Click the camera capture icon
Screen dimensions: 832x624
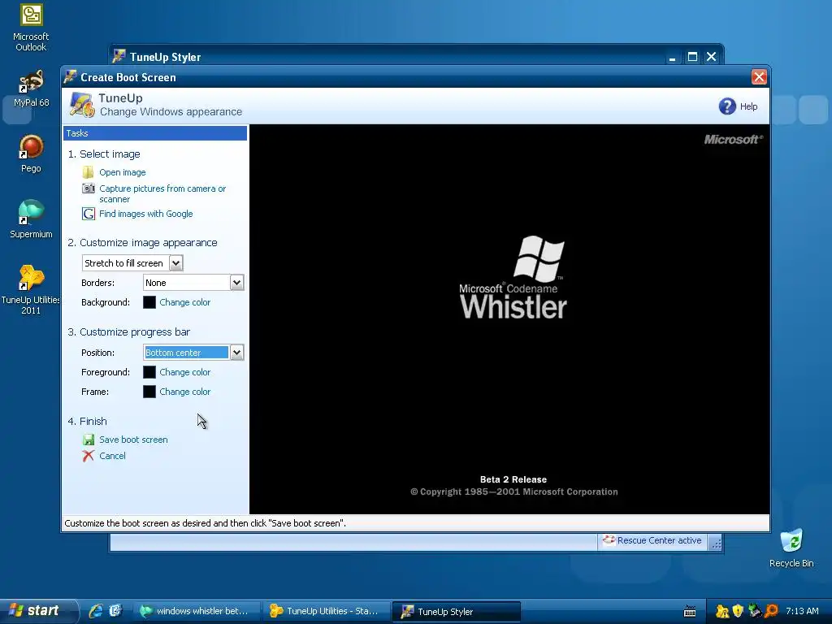coord(88,188)
